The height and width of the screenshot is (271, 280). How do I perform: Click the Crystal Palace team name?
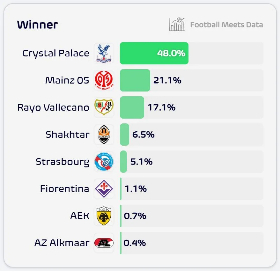tap(56, 53)
